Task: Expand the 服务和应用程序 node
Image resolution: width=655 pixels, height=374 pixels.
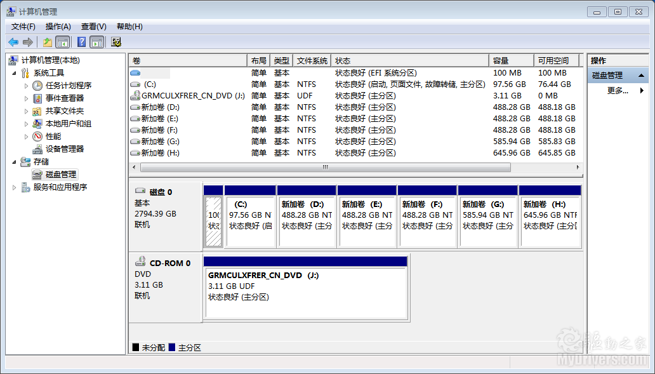Action: pyautogui.click(x=14, y=187)
